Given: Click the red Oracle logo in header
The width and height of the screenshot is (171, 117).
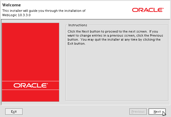Looking at the screenshot, I should tap(148, 10).
